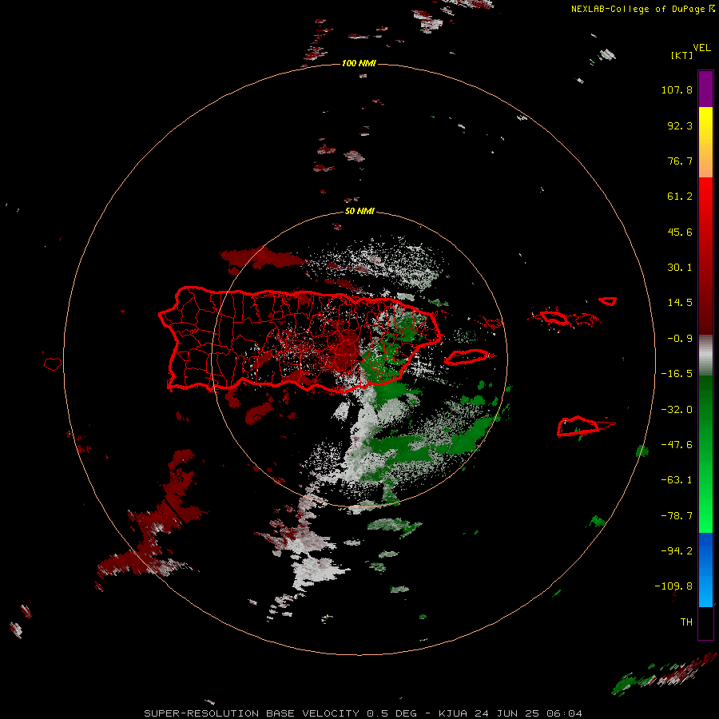Click the 45.6 legend value
719x719 pixels.
(680, 232)
